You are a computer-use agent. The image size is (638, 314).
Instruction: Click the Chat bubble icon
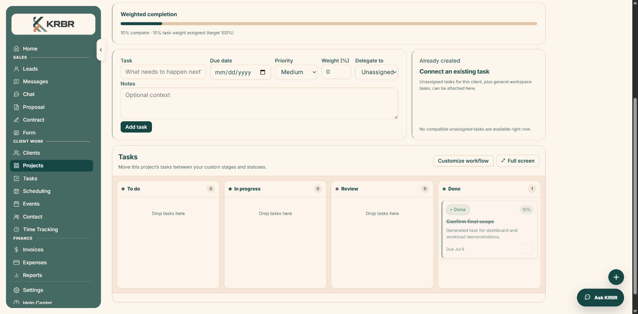16,95
